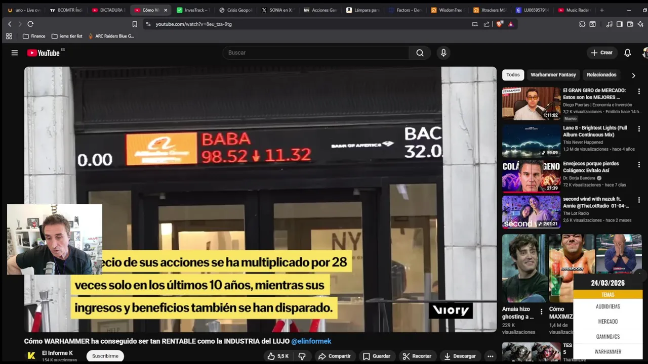The image size is (648, 364).
Task: Click the Compartir share button
Action: pos(334,356)
